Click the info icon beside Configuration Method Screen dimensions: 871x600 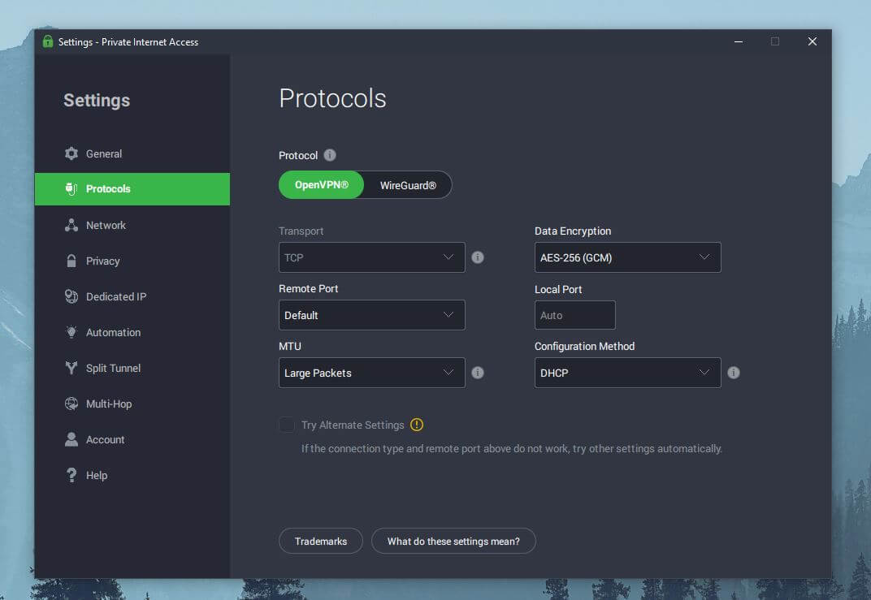(734, 373)
